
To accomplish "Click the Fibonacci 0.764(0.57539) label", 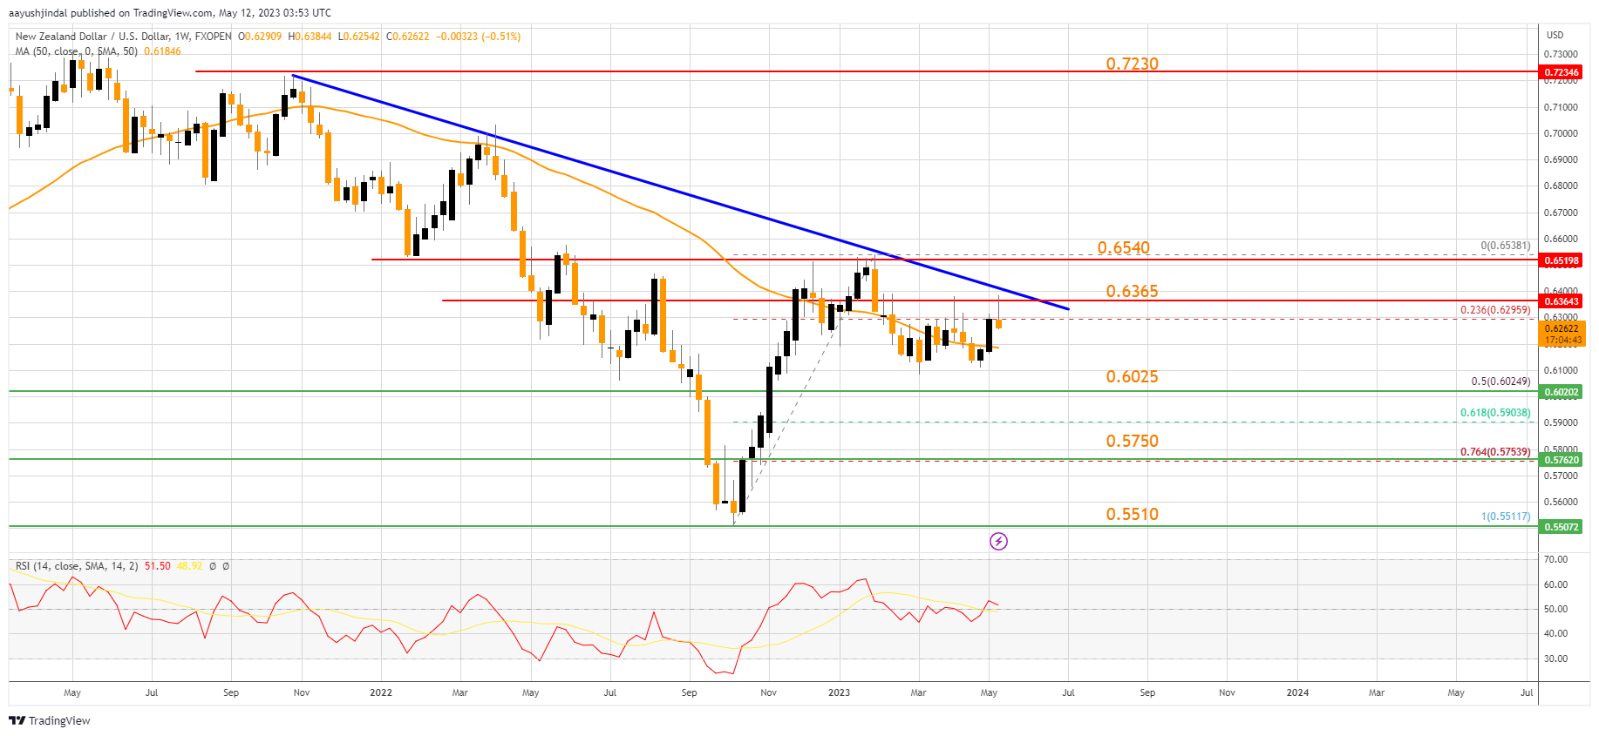I will pos(1495,452).
